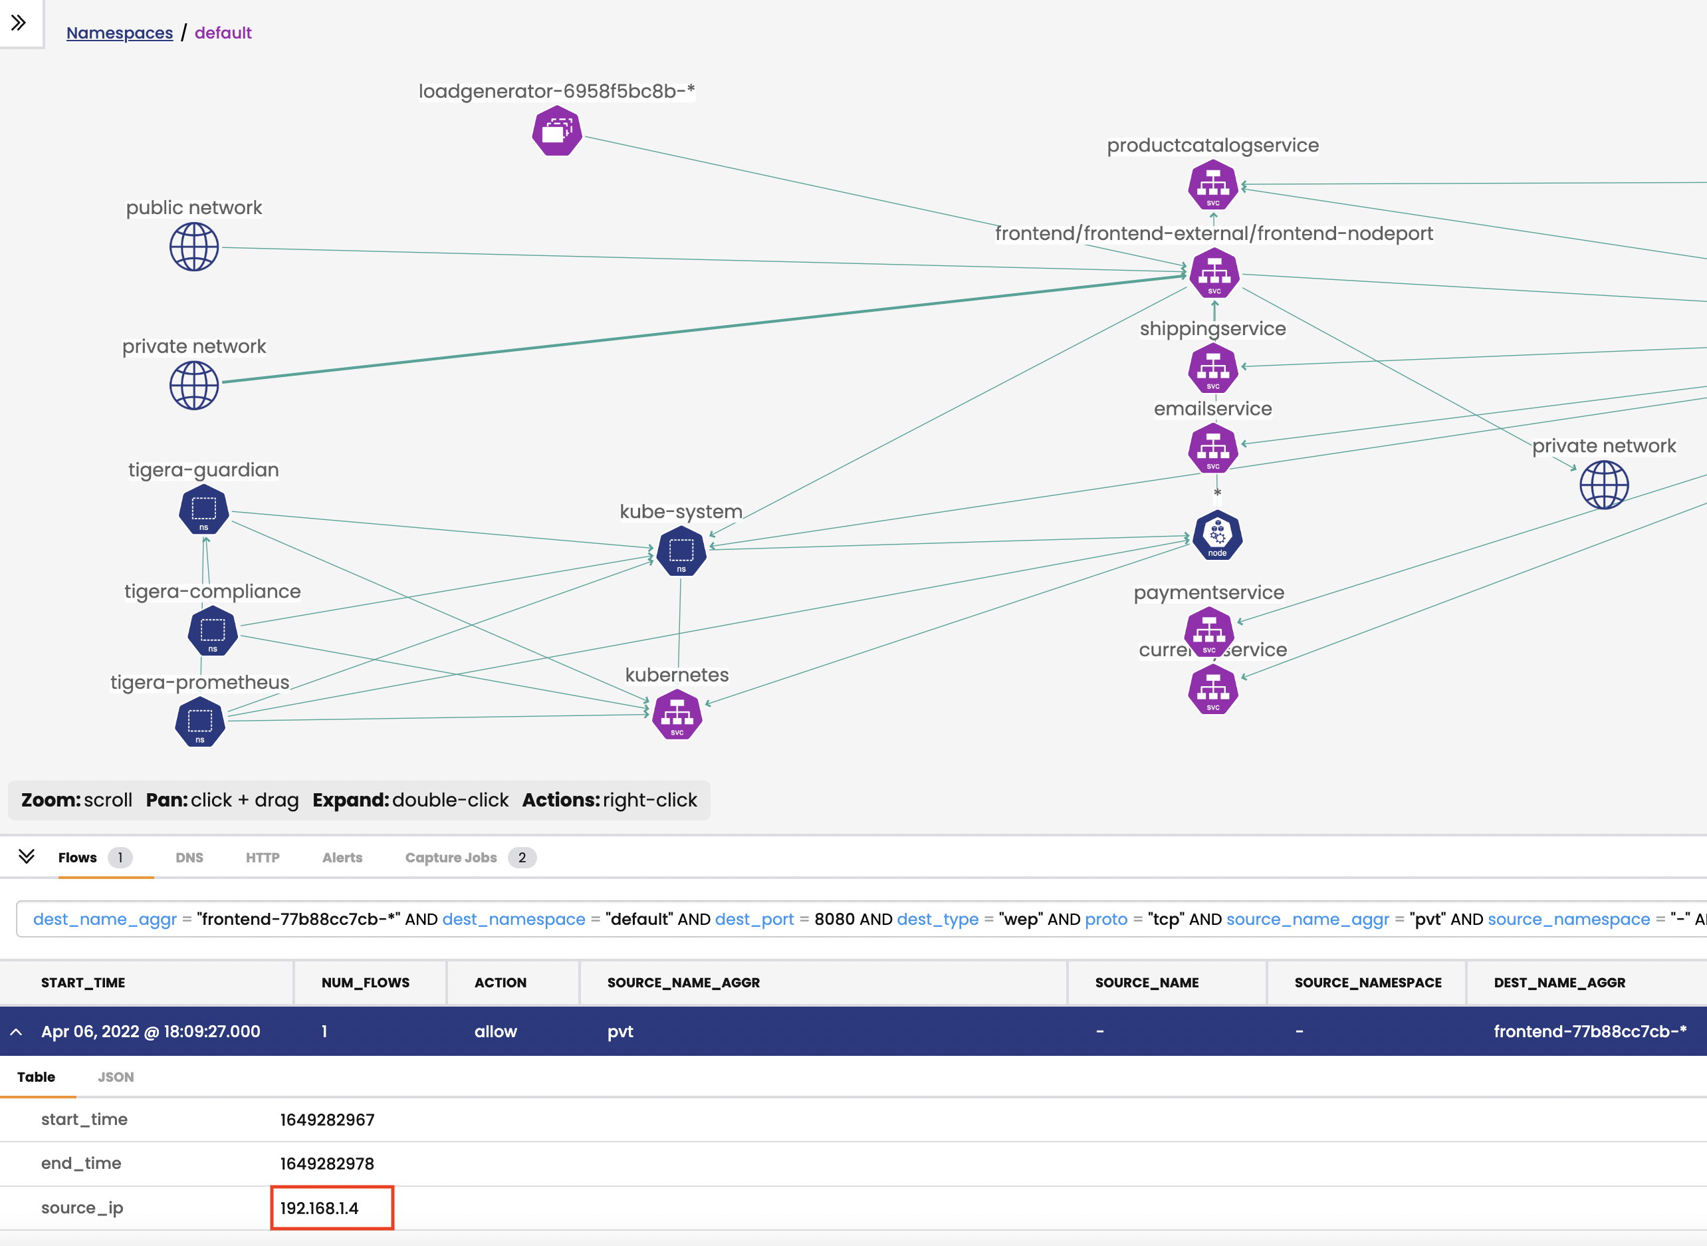1707x1246 pixels.
Task: Click the frontend-77b88cc7cb-* destination cell
Action: point(1590,1032)
